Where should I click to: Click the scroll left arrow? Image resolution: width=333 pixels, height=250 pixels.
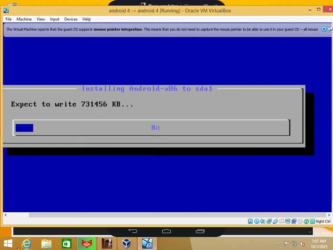tap(6, 215)
